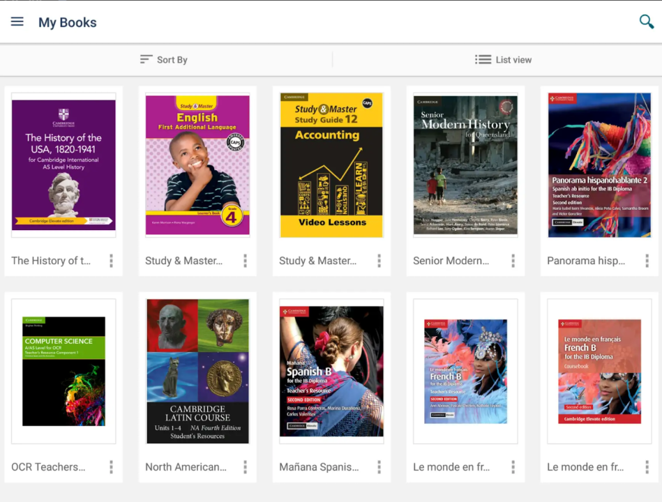Open the Cambridge Latin Course cover
This screenshot has width=662, height=502.
point(197,371)
